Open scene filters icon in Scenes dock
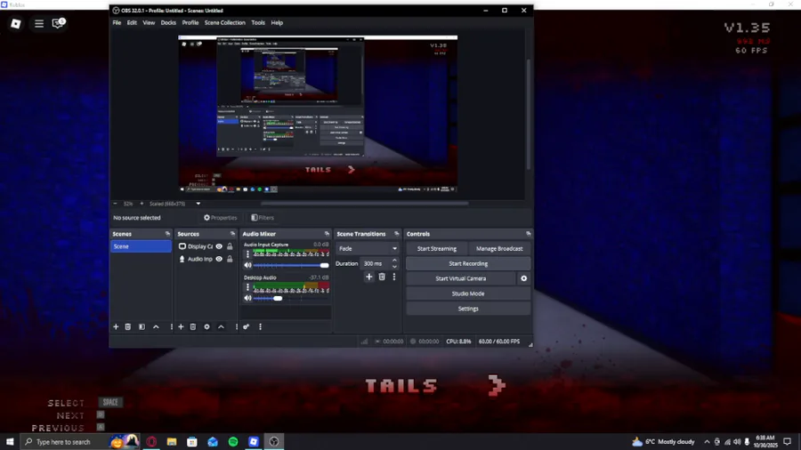Screen dimensions: 801x450 click(142, 326)
